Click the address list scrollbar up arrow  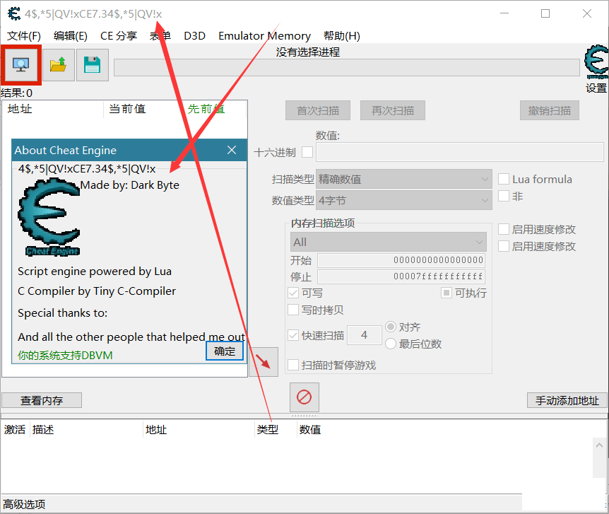point(600,445)
